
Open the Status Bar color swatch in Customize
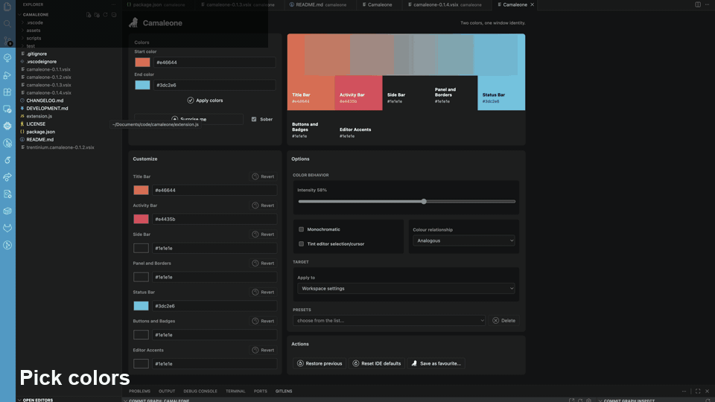pyautogui.click(x=141, y=306)
